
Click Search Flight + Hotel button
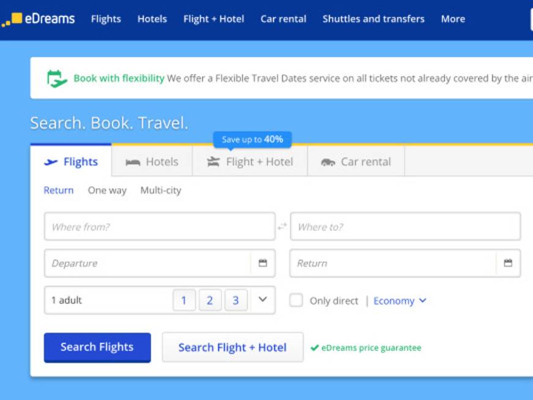233,347
